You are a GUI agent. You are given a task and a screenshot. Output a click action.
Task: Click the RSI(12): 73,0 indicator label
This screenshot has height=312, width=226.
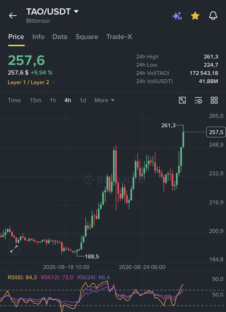pos(57,277)
